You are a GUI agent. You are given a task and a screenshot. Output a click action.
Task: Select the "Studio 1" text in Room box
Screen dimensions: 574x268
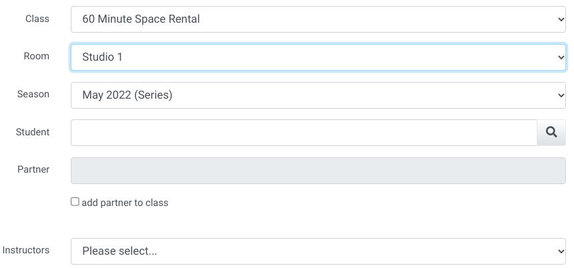tap(102, 57)
